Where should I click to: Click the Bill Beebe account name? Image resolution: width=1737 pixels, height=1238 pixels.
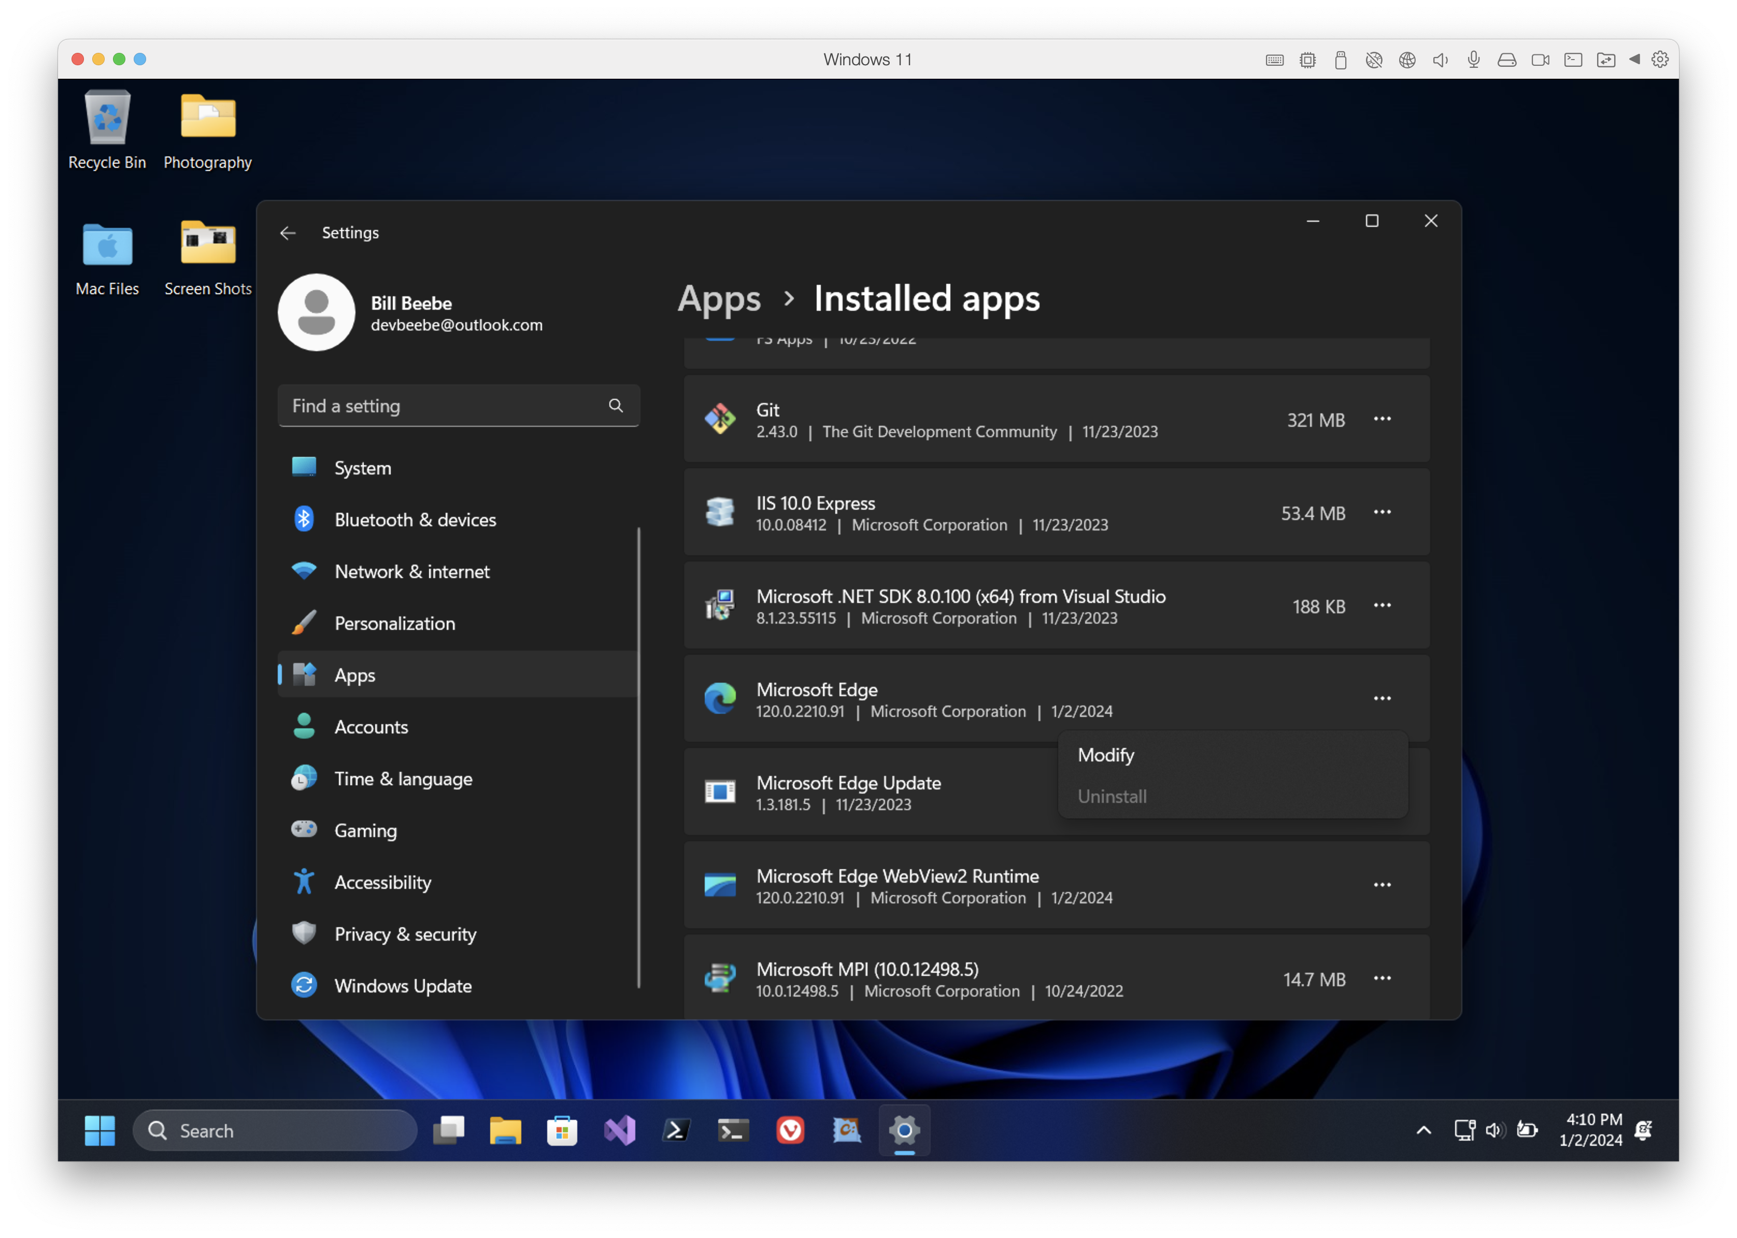412,304
